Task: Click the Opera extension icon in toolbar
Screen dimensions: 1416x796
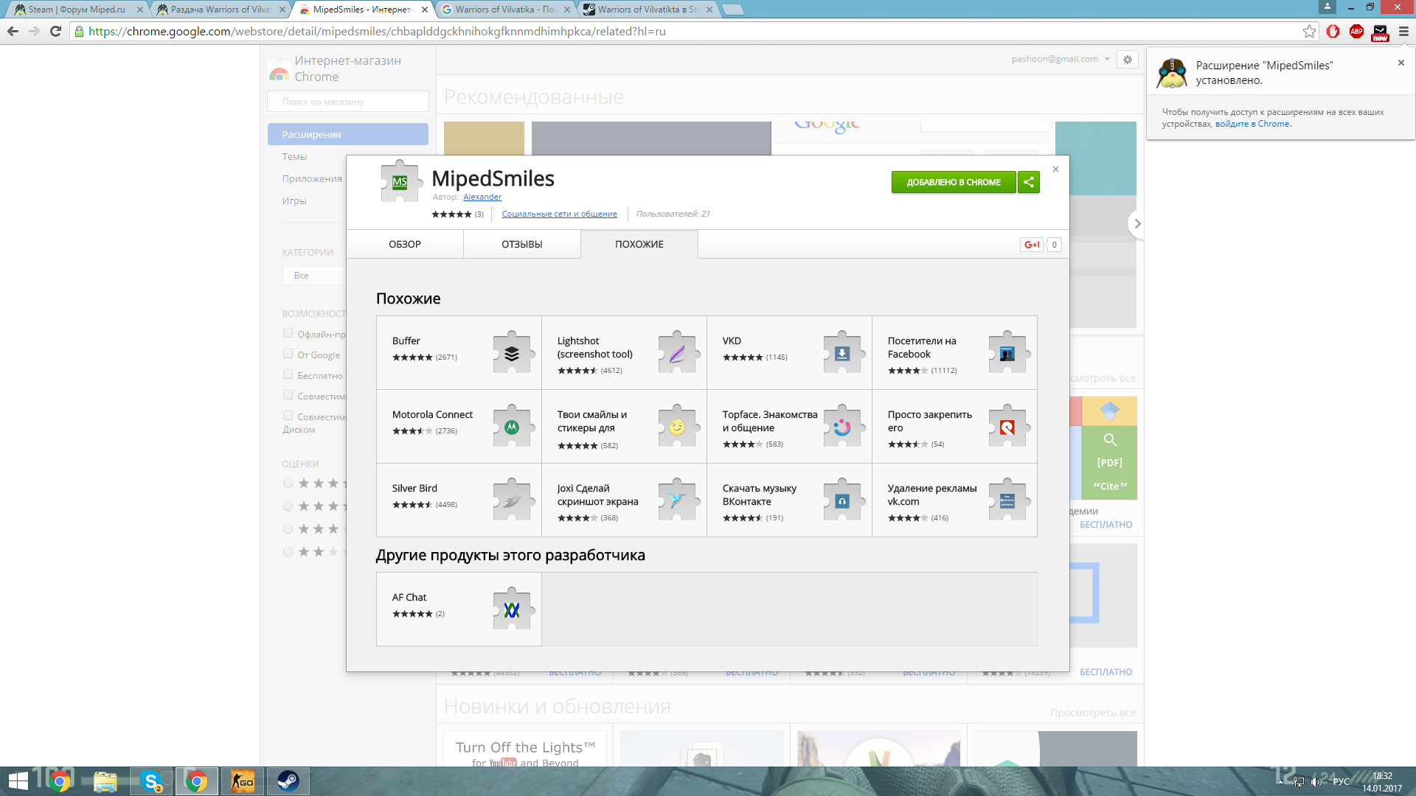Action: (x=1333, y=31)
